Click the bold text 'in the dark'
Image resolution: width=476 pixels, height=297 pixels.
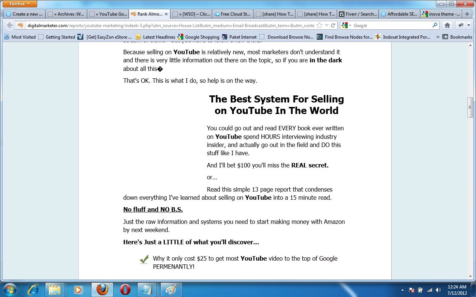326,60
